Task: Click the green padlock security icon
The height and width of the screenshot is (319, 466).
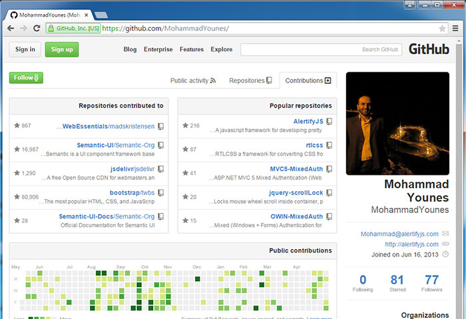Action: point(51,29)
